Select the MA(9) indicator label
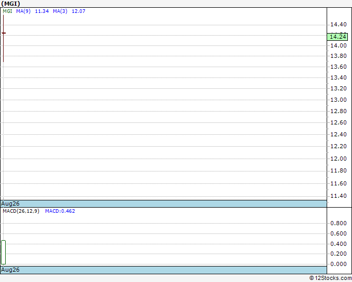Image resolution: width=352 pixels, height=282 pixels. coord(23,11)
